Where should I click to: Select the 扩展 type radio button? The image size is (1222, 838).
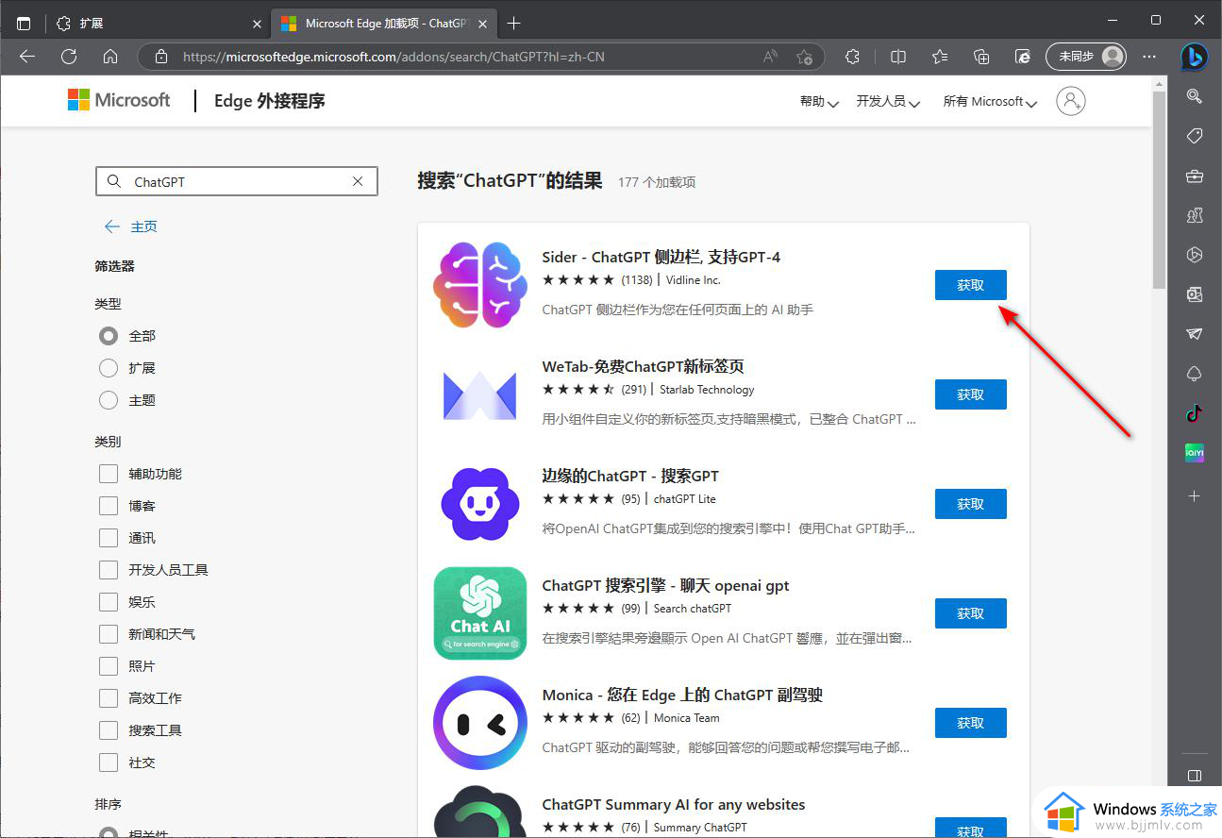click(x=109, y=368)
